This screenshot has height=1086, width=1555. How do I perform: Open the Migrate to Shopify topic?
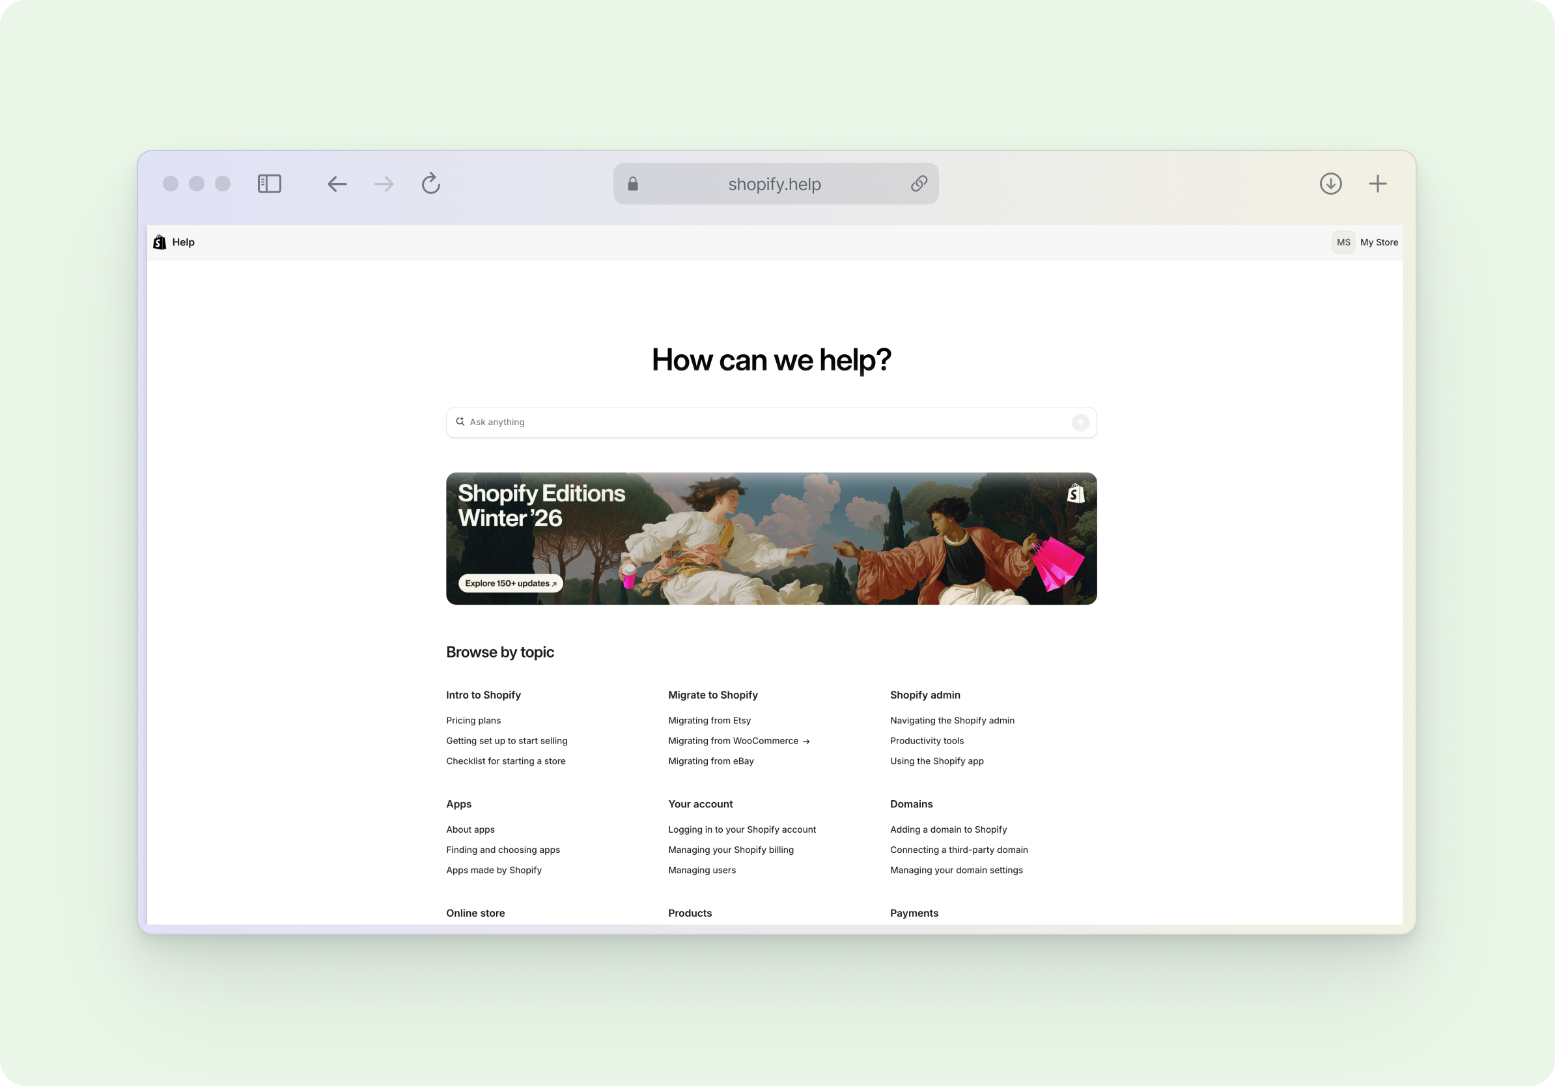pyautogui.click(x=713, y=695)
